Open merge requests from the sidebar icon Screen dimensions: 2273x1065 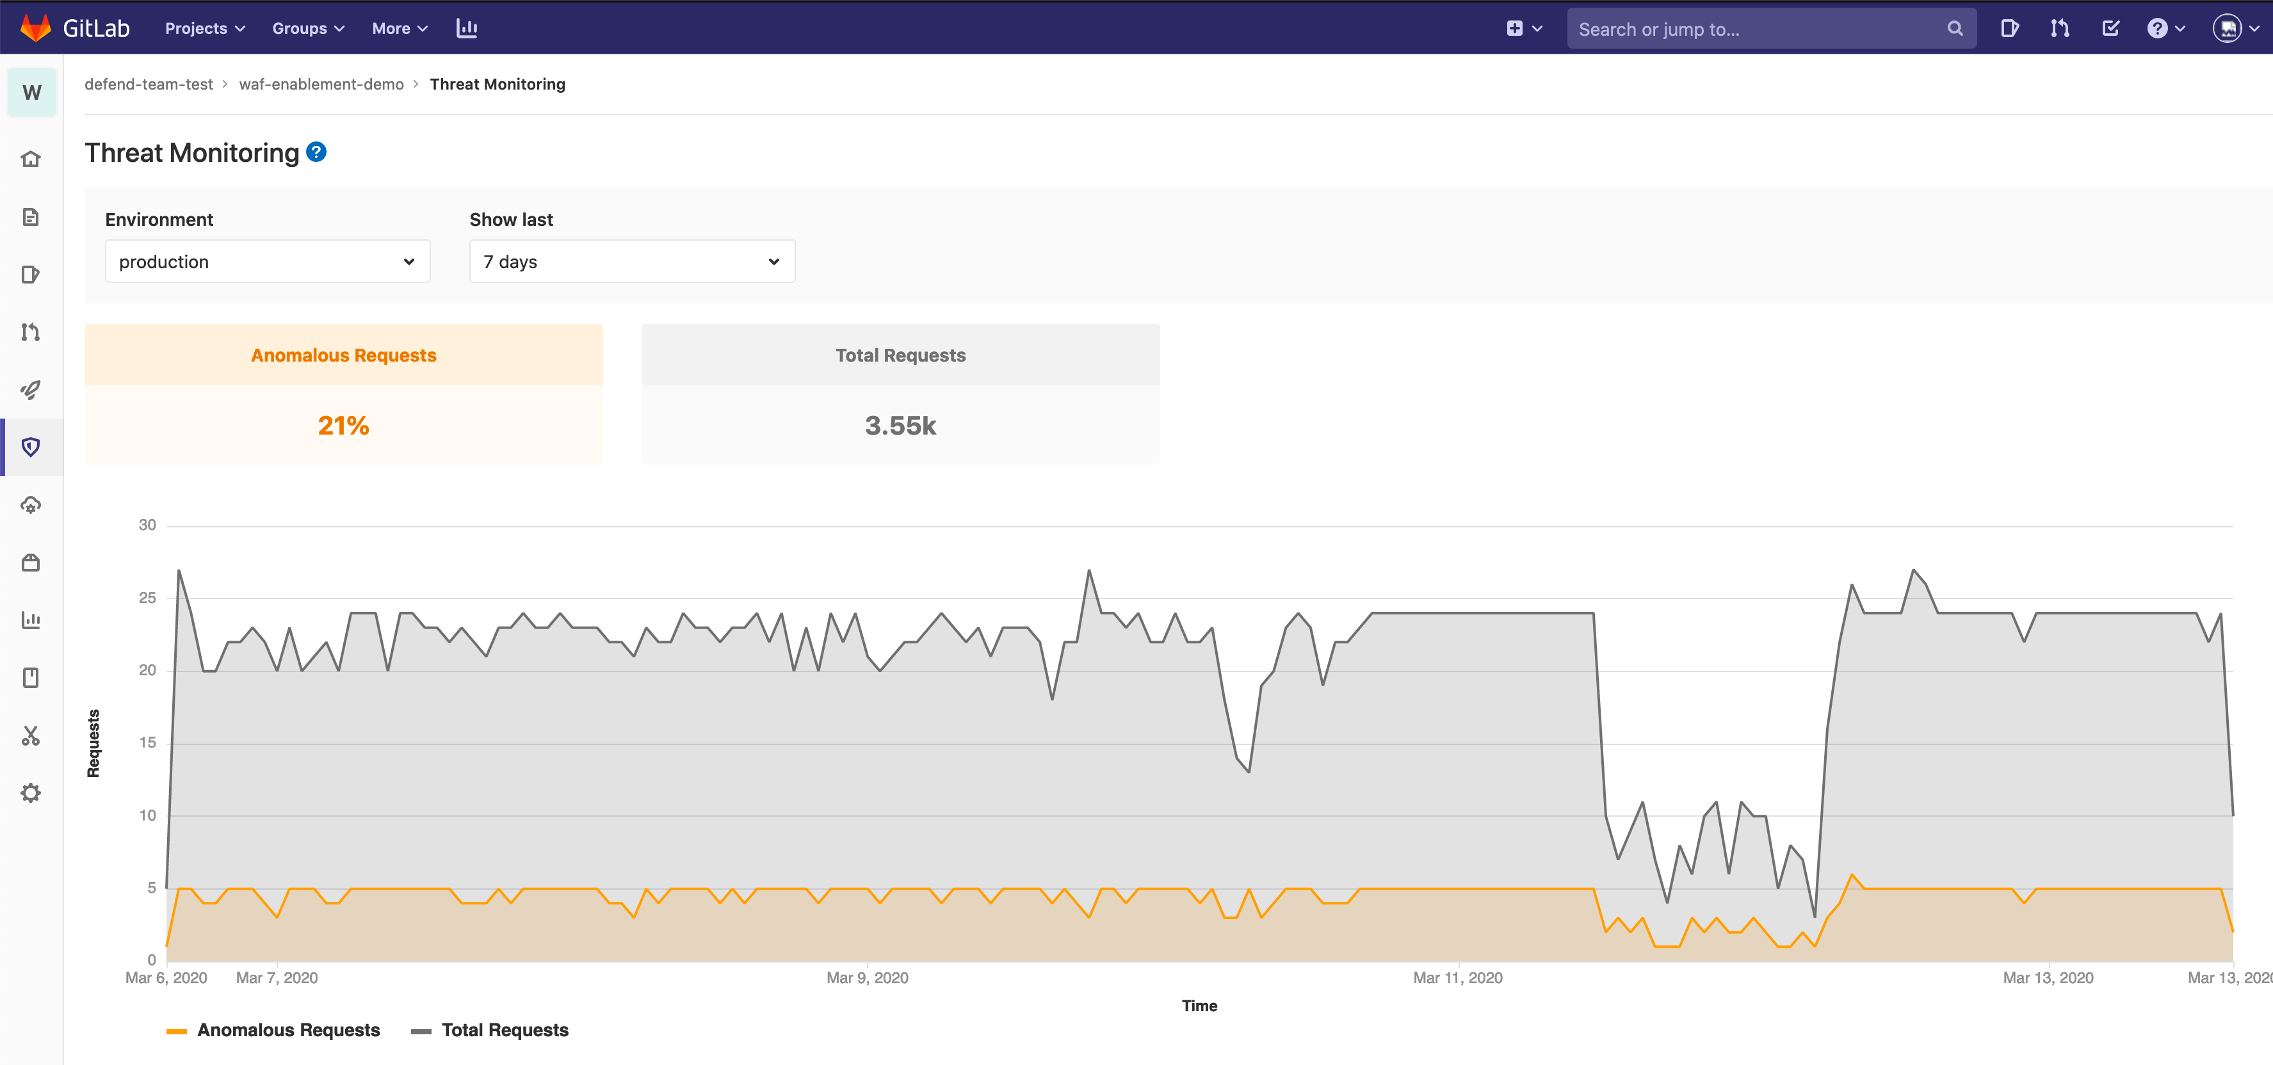(x=31, y=332)
